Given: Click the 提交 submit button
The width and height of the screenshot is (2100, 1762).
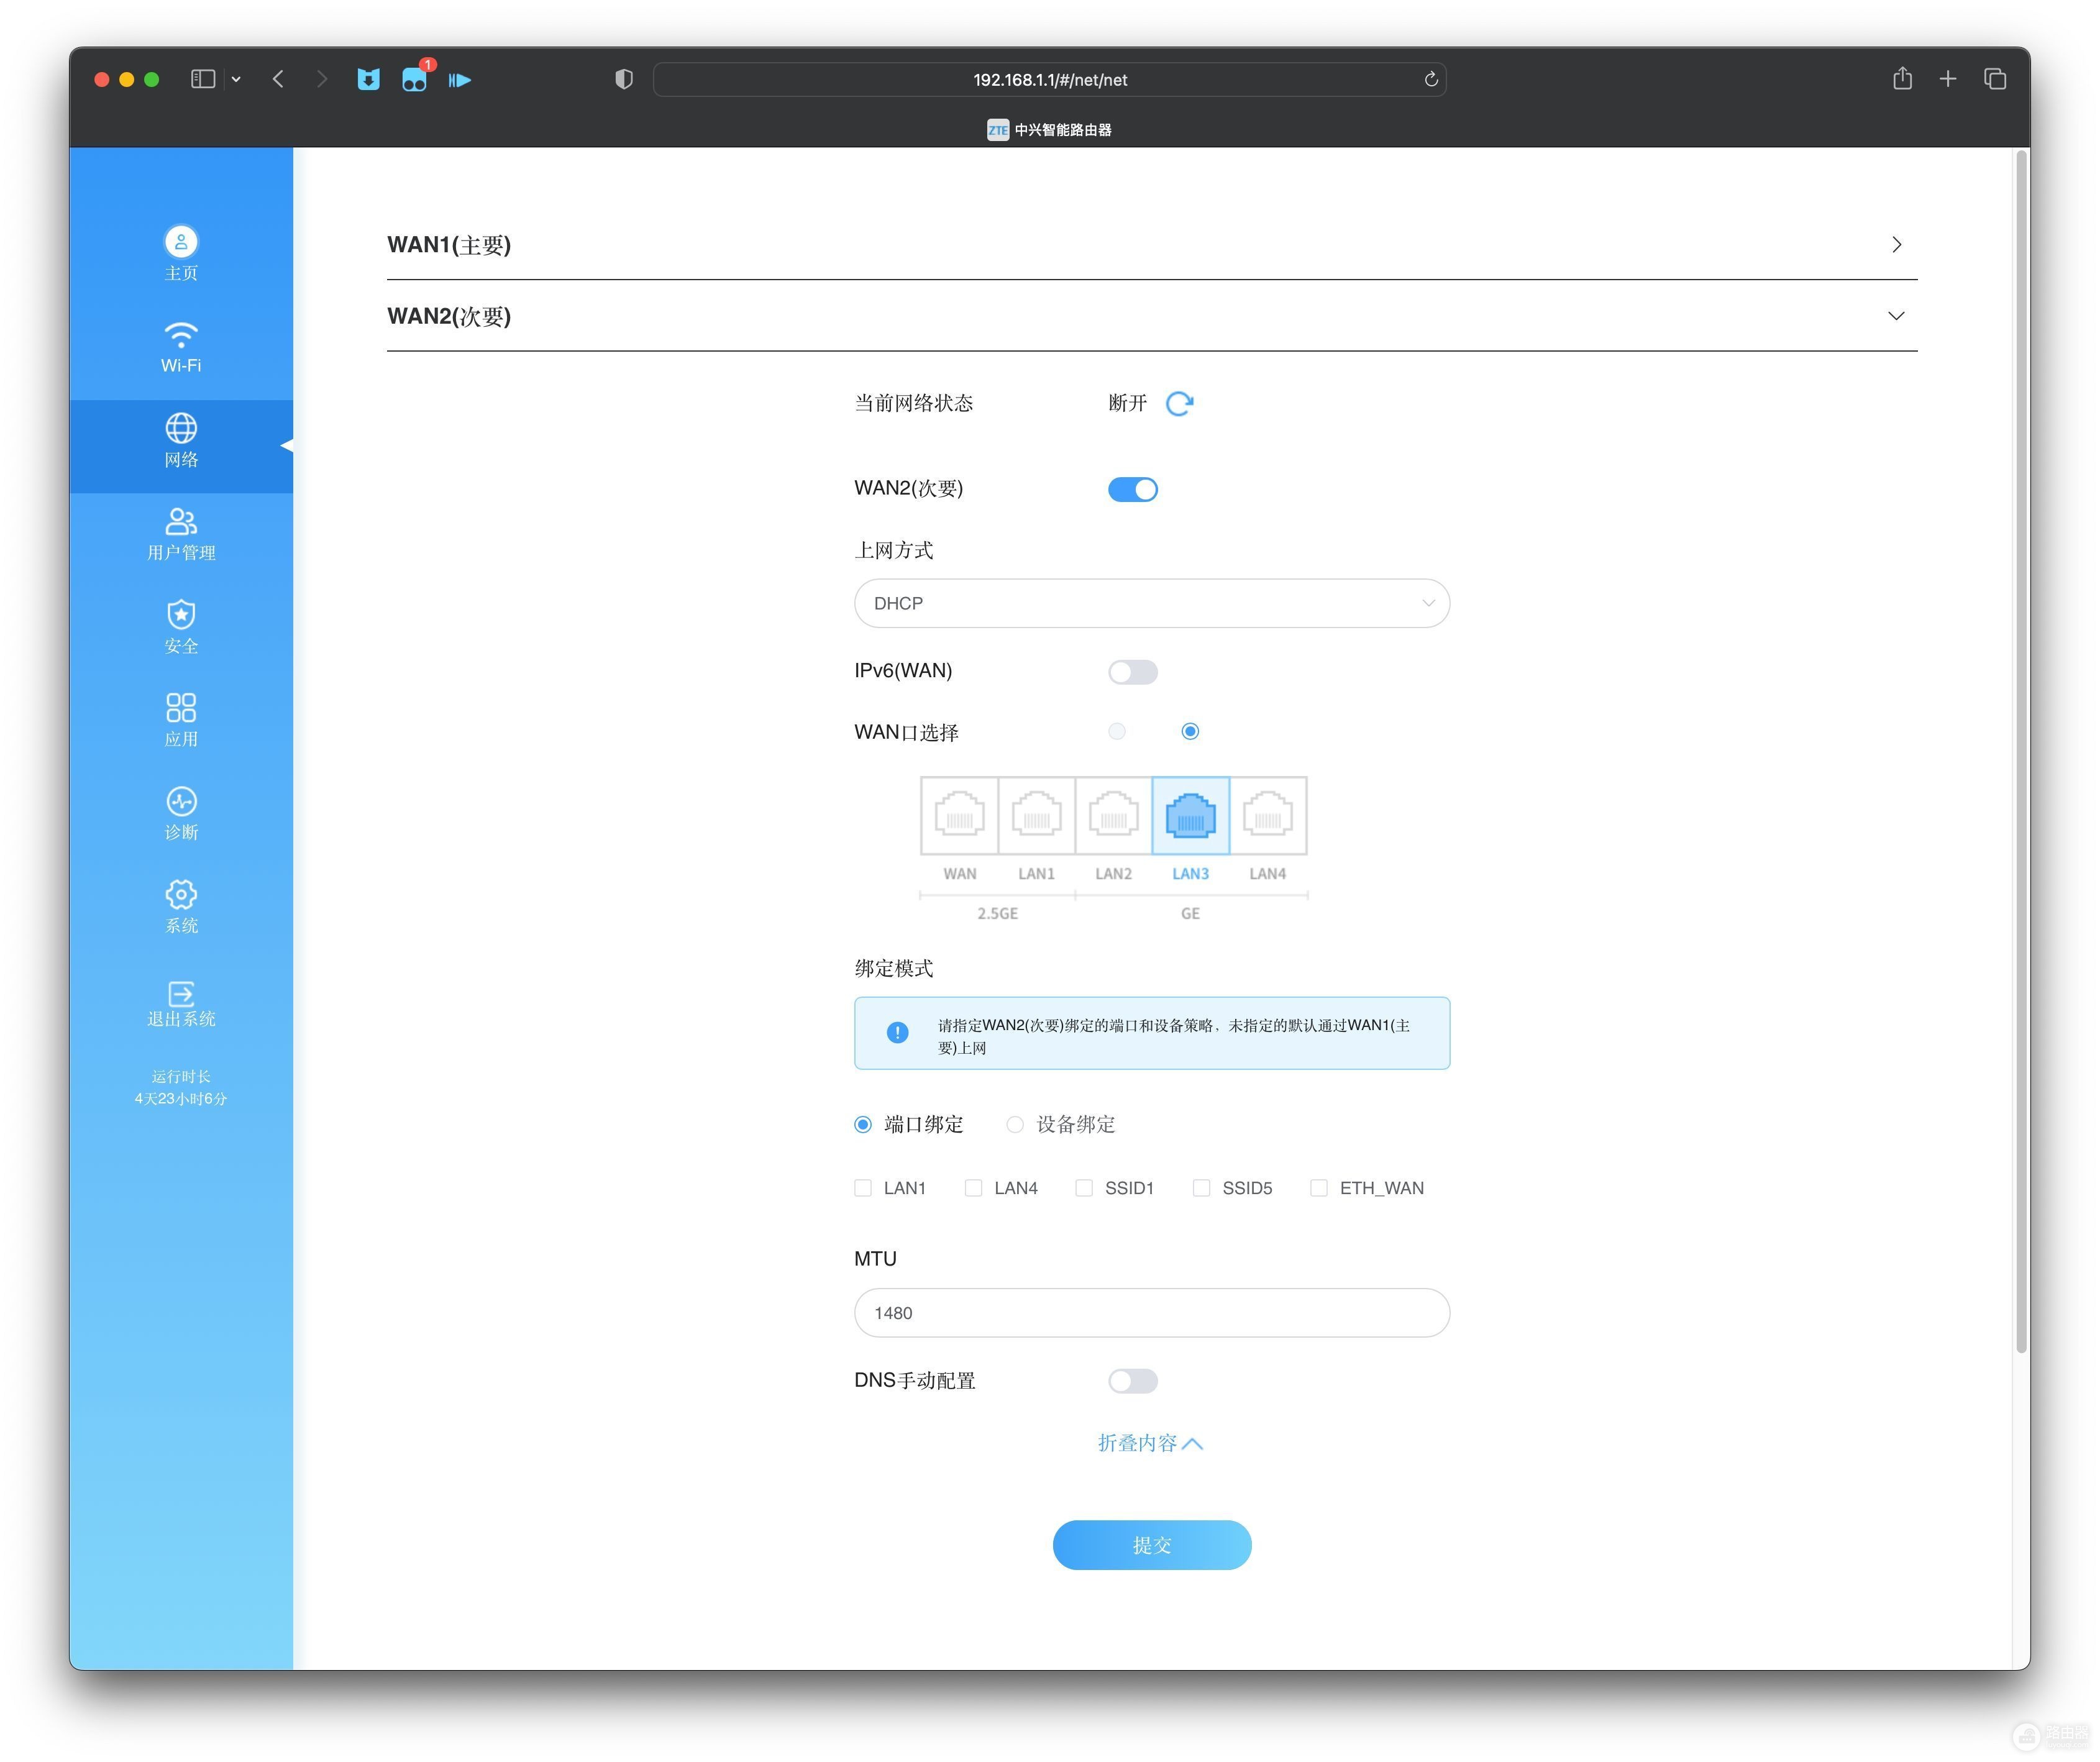Looking at the screenshot, I should (1151, 1545).
